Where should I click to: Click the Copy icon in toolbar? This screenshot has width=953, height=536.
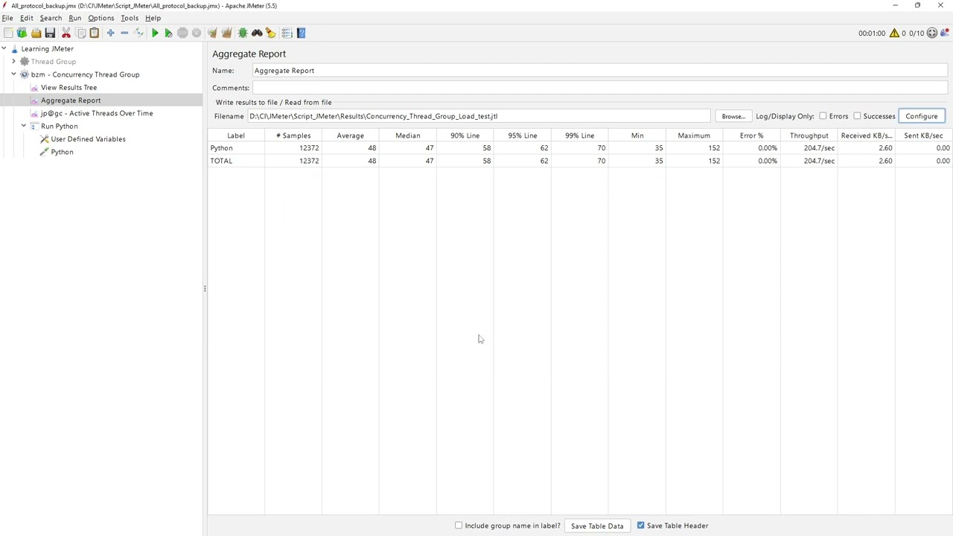(x=80, y=33)
